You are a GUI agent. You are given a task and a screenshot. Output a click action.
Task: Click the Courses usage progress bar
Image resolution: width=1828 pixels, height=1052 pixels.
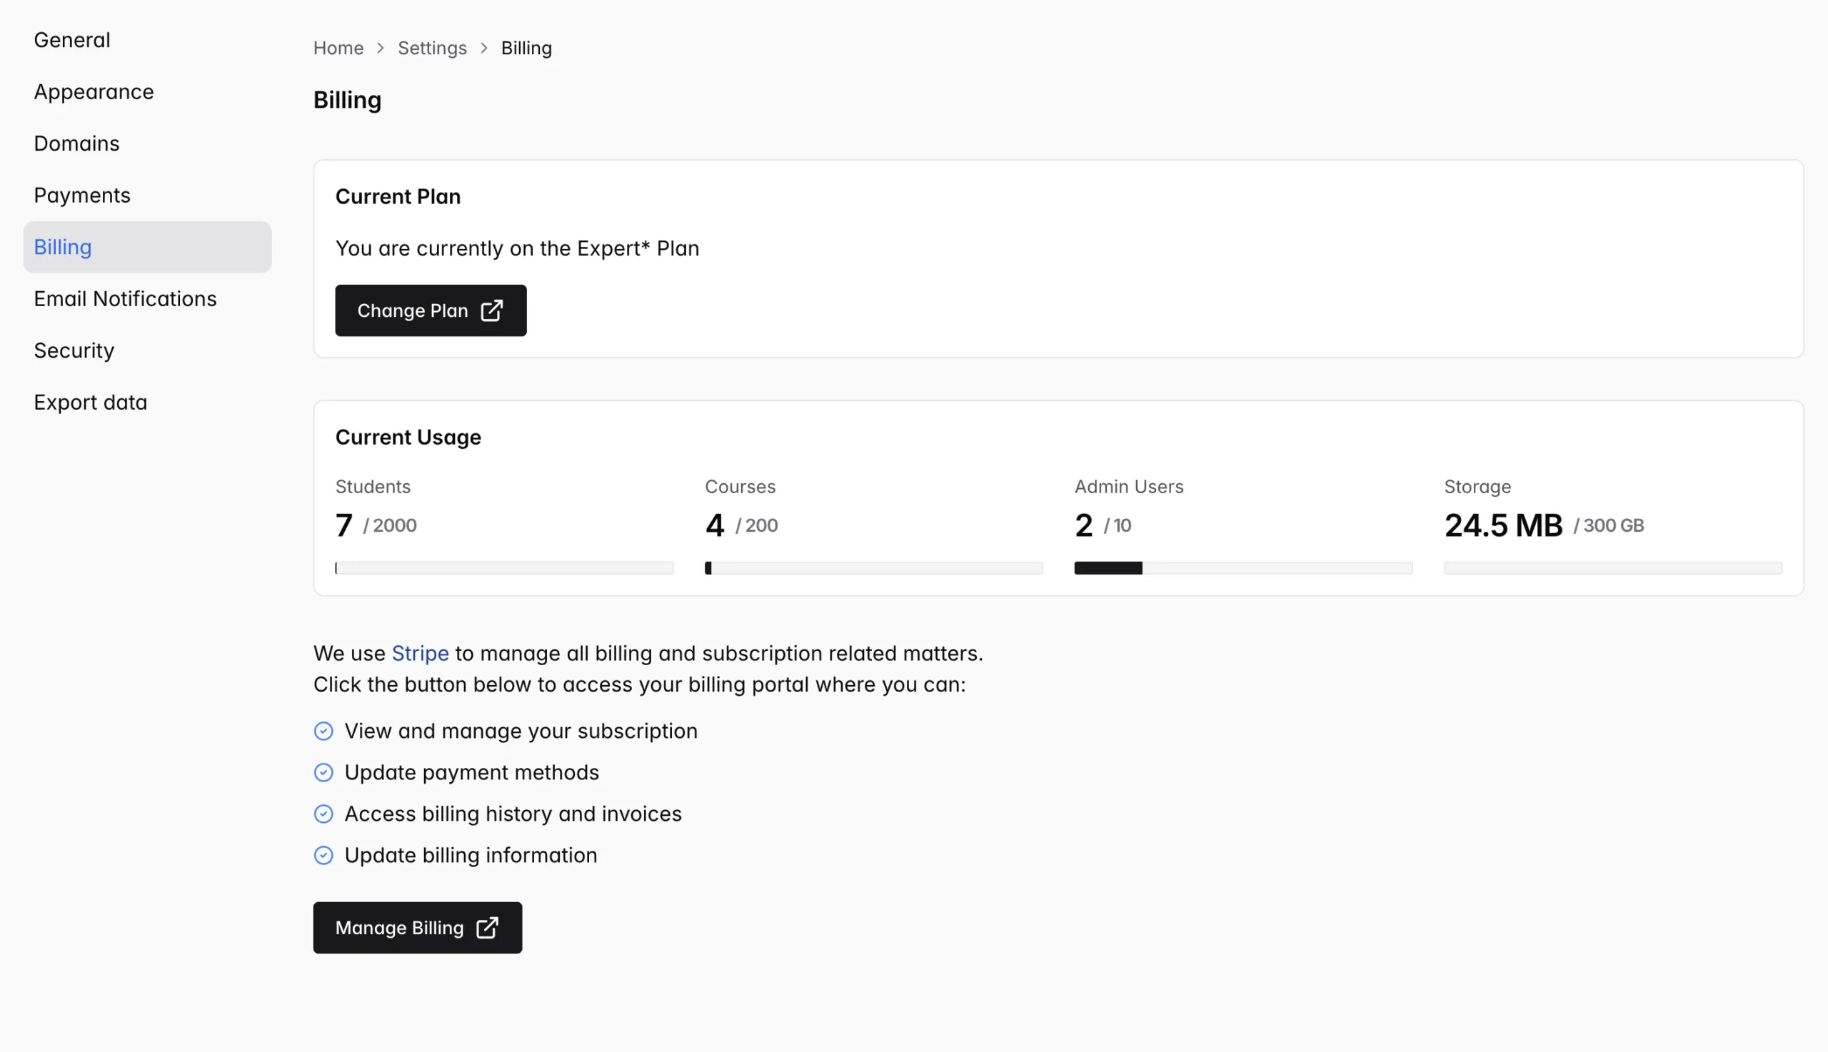[x=874, y=569]
